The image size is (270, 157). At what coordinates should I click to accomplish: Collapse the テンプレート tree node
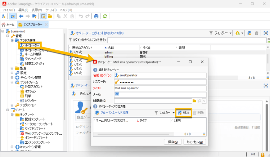(12, 114)
